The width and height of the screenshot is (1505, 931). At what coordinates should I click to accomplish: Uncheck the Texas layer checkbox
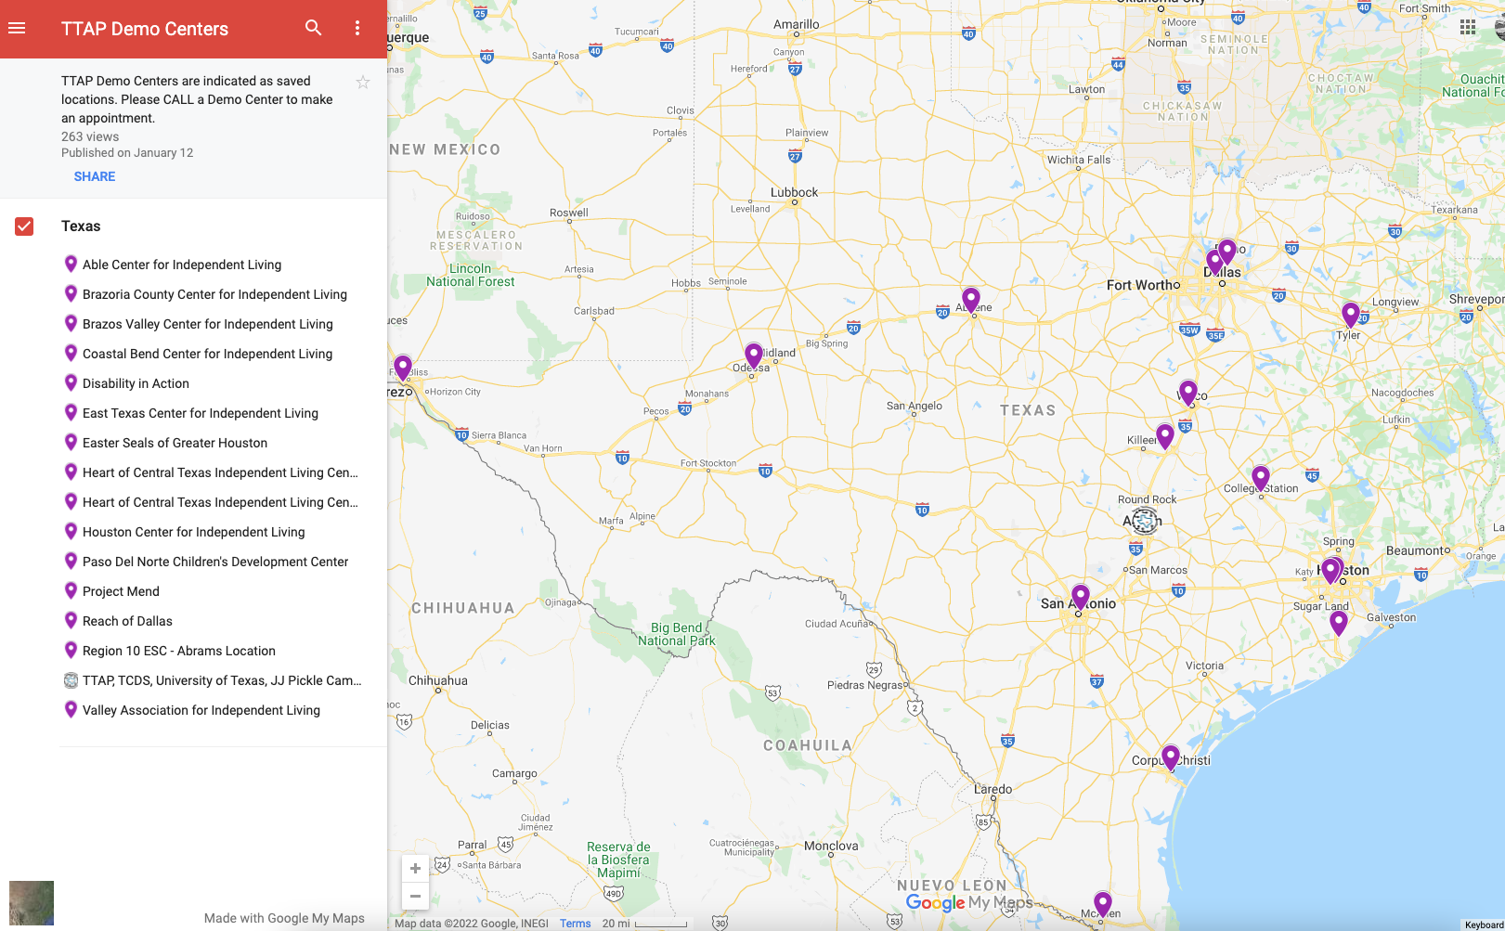point(23,225)
